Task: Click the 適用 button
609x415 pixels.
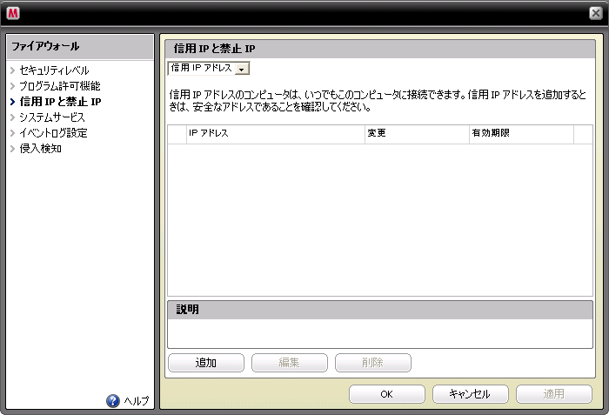Action: click(x=554, y=394)
